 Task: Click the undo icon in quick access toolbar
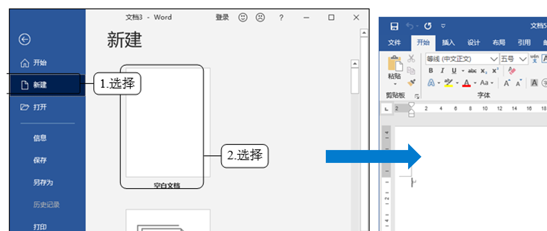click(410, 26)
